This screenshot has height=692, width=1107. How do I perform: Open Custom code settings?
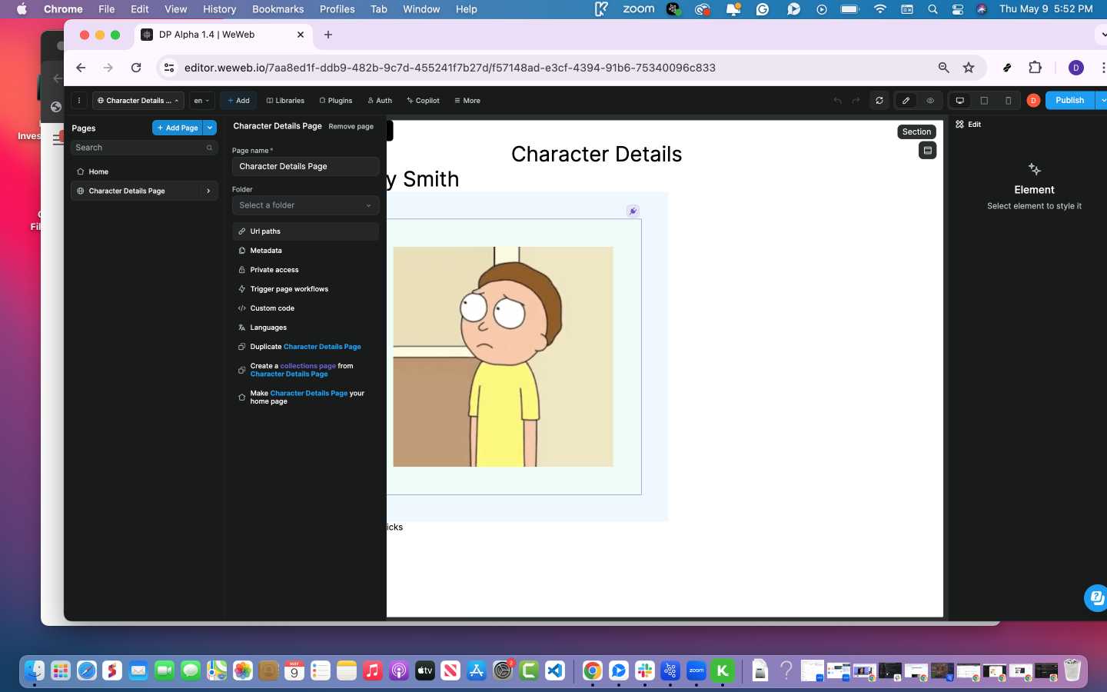pos(305,308)
